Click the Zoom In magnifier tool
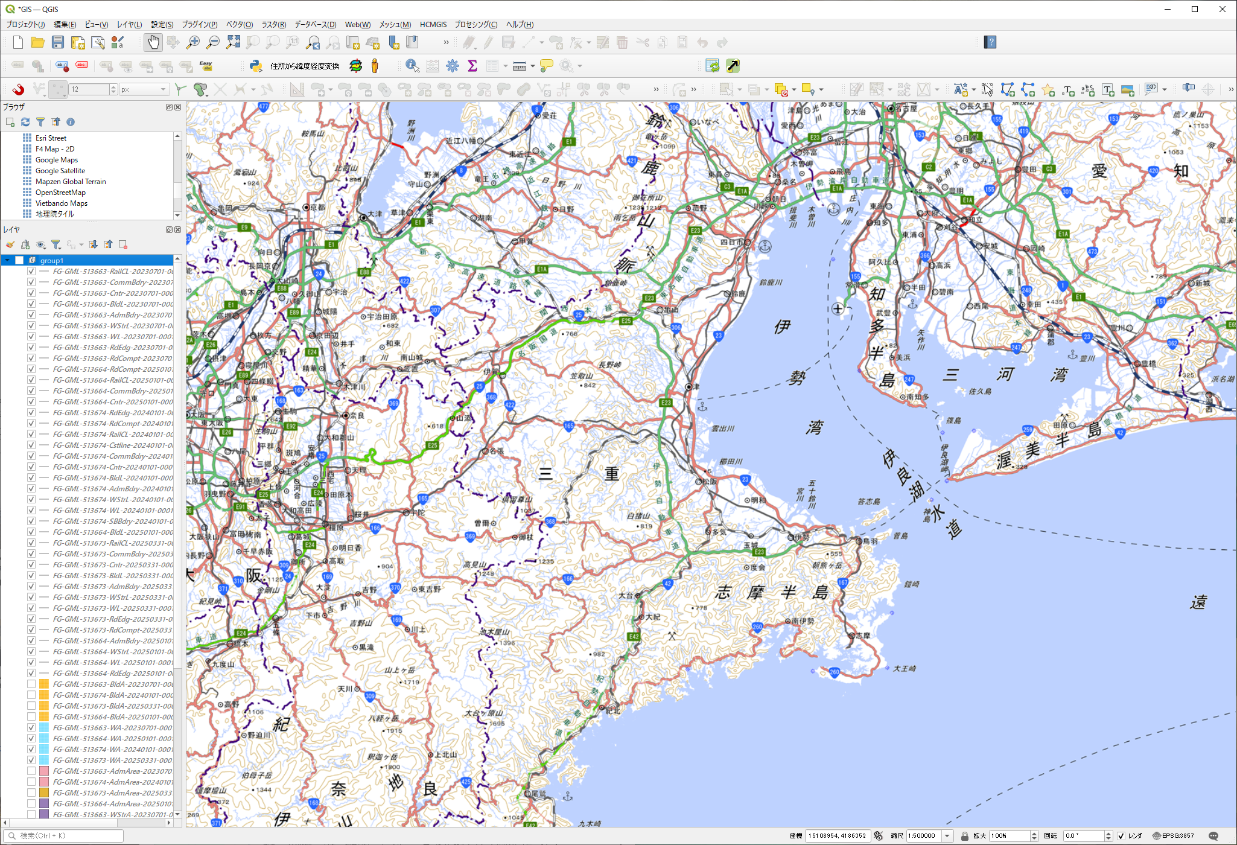The image size is (1237, 845). [193, 42]
